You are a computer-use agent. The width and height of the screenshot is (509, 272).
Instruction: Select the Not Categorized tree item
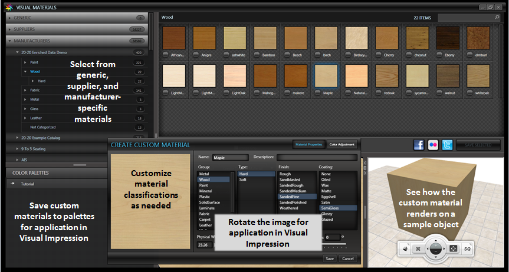(43, 127)
